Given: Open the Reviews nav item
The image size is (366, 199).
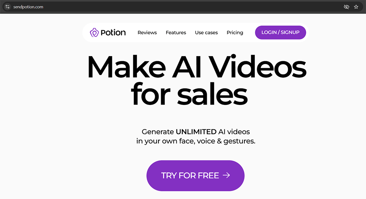Looking at the screenshot, I should (x=147, y=32).
